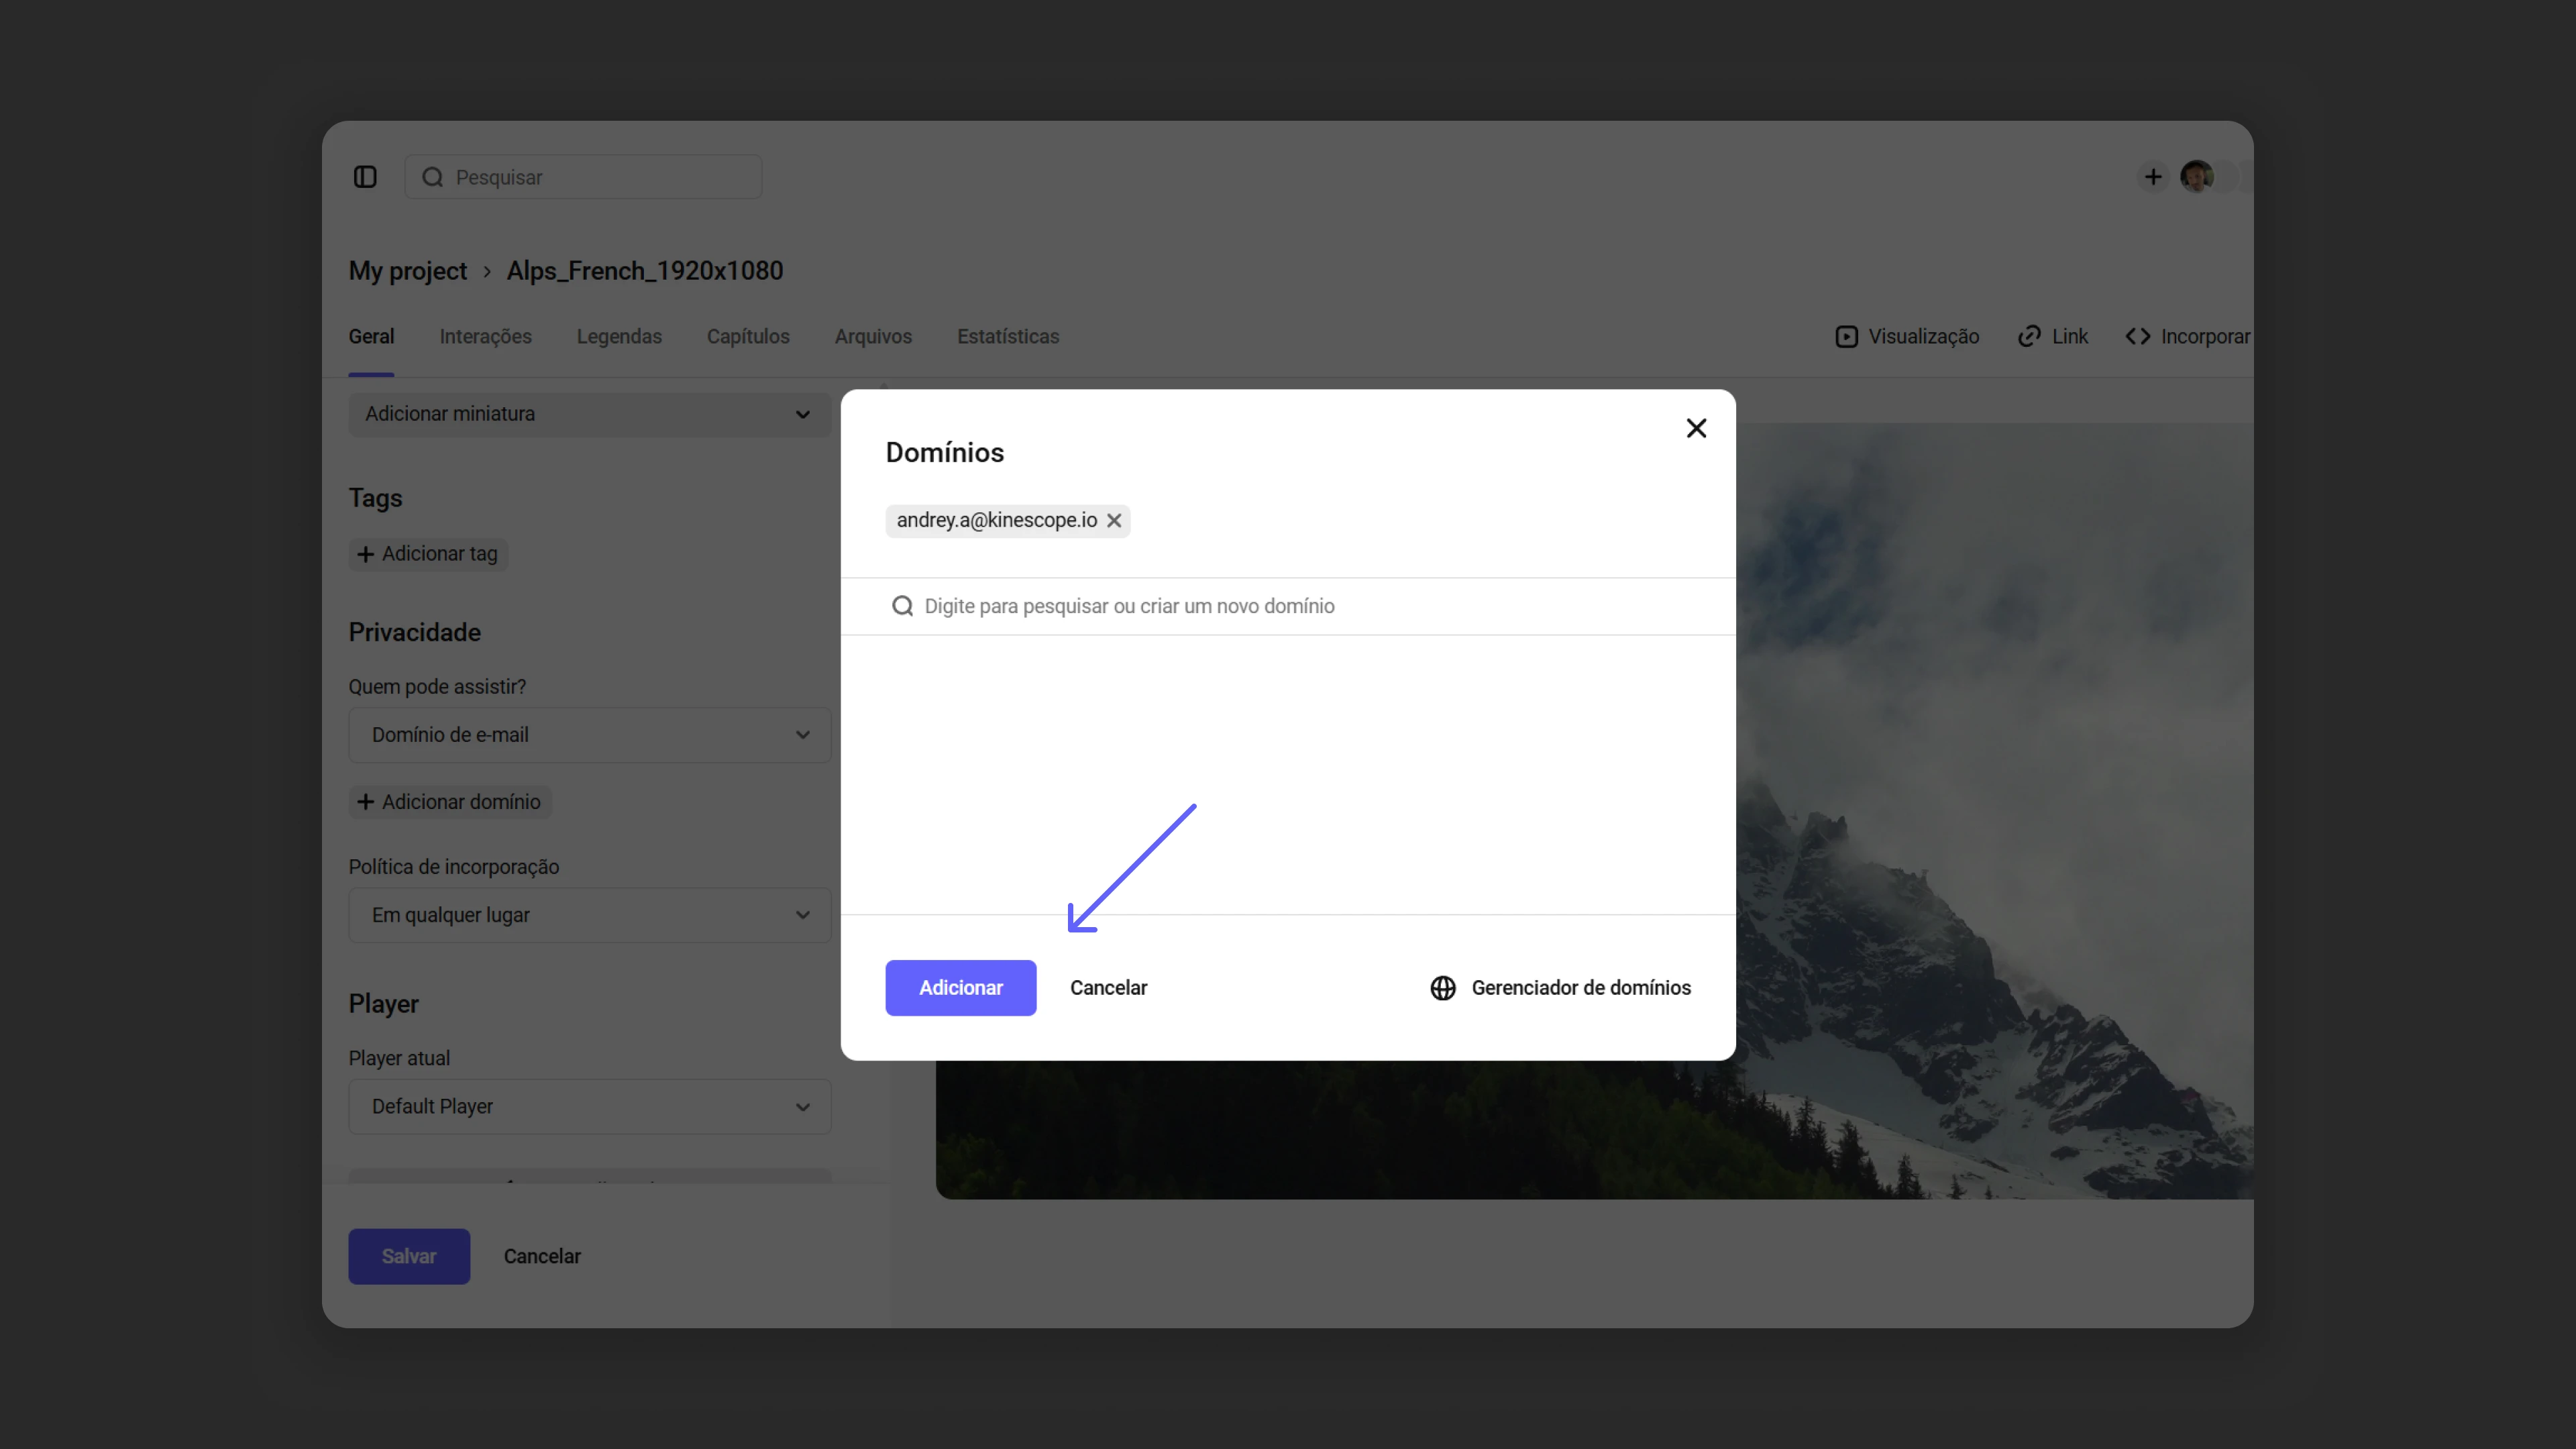Click the Alps_French_1920x1080 breadcrumb title
Screen dimensions: 2576x1449
tap(645, 271)
